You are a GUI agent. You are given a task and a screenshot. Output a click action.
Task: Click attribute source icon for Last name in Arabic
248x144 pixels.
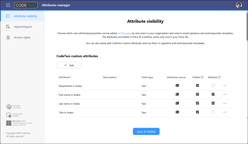(177, 103)
